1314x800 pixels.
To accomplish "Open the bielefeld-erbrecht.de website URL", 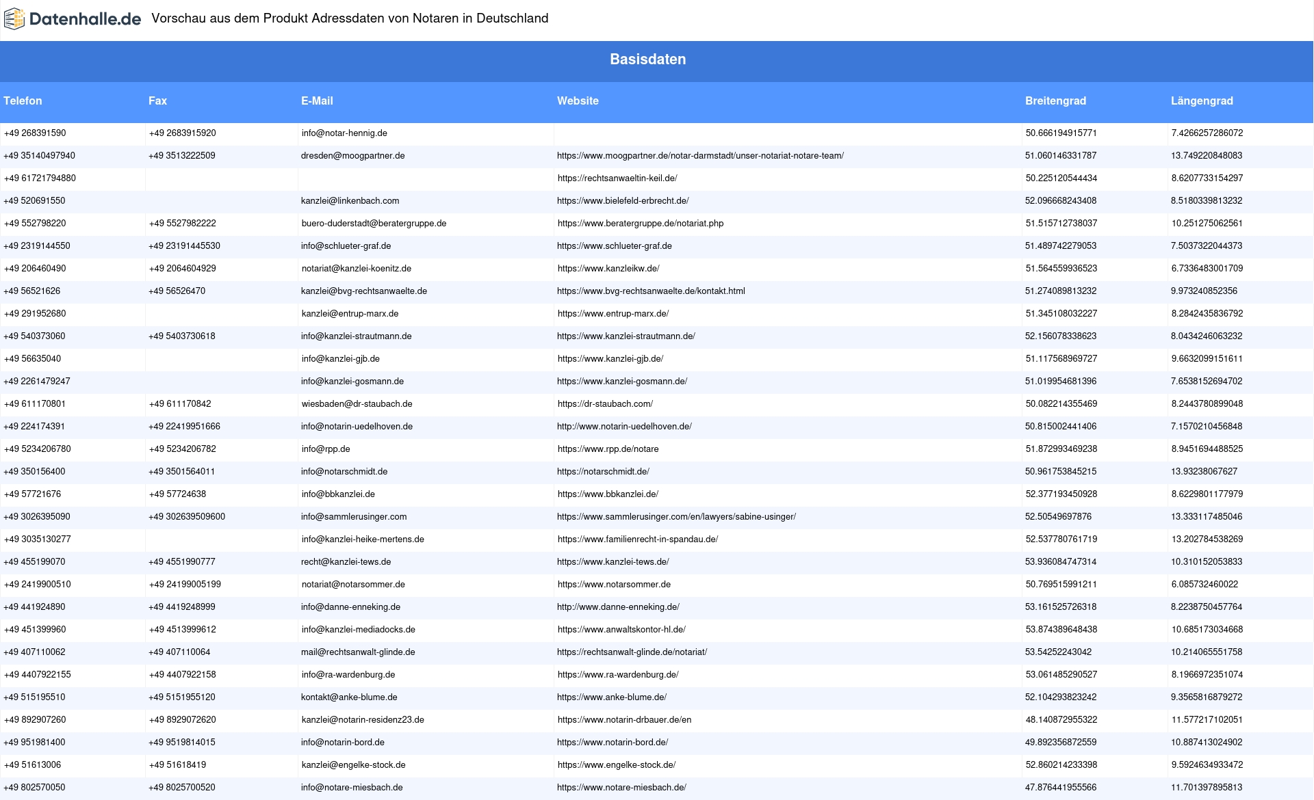I will [623, 201].
